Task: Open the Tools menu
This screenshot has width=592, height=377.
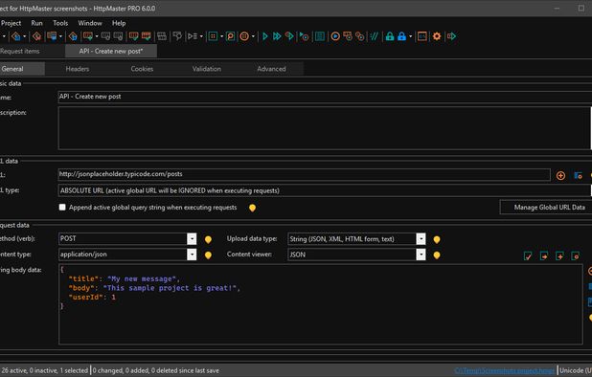Action: 60,23
